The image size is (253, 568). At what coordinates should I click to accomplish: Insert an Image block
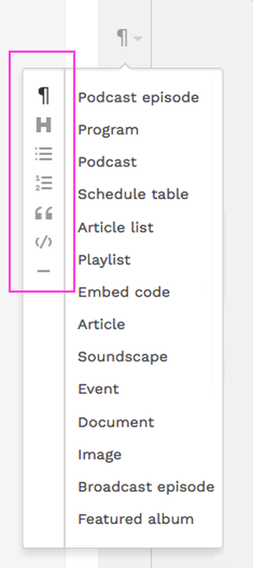(100, 455)
